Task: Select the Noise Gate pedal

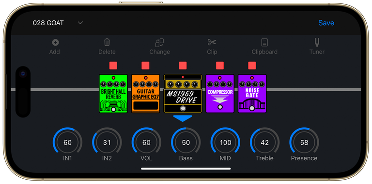Action: pos(252,93)
